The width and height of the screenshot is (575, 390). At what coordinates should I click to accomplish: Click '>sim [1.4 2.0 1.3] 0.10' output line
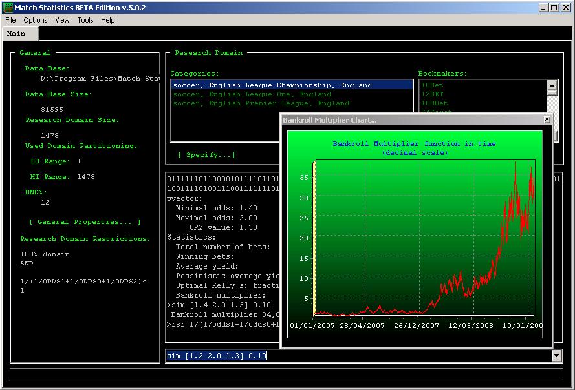tap(219, 305)
